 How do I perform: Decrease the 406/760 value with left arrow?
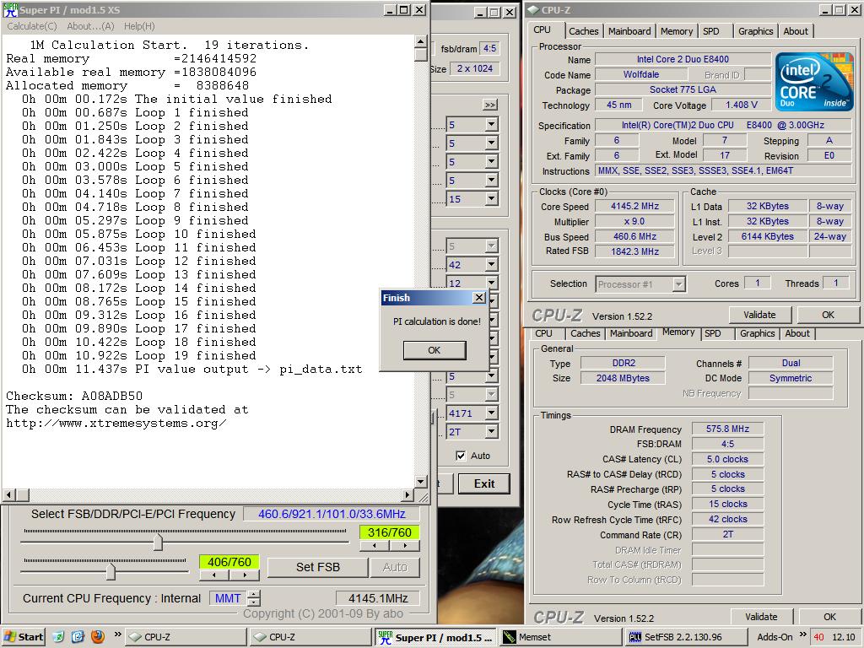(x=213, y=575)
